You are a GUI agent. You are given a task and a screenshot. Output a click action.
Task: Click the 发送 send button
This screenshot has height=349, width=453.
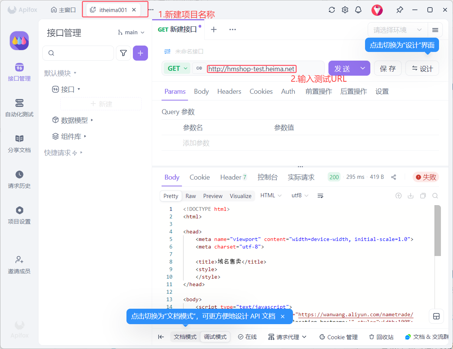pyautogui.click(x=342, y=68)
